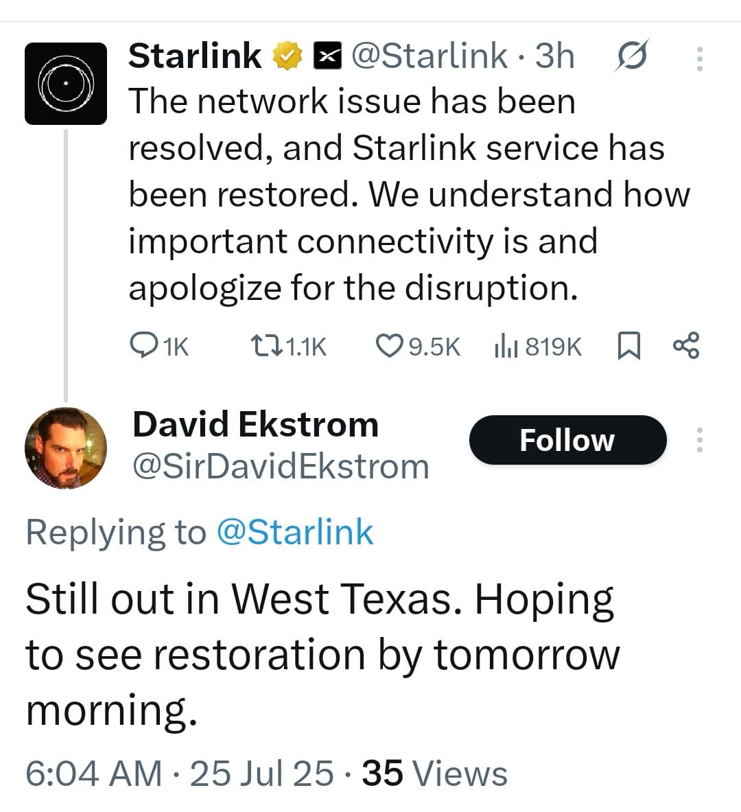The image size is (741, 812).
Task: Open David Ekstrom's profile photo
Action: coord(66,448)
